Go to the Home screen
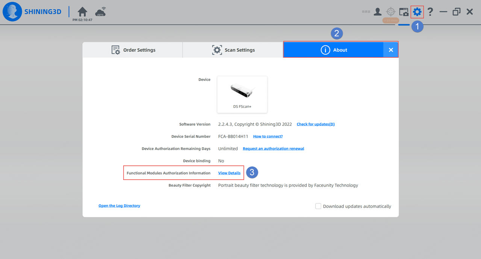This screenshot has height=259, width=481. 82,12
